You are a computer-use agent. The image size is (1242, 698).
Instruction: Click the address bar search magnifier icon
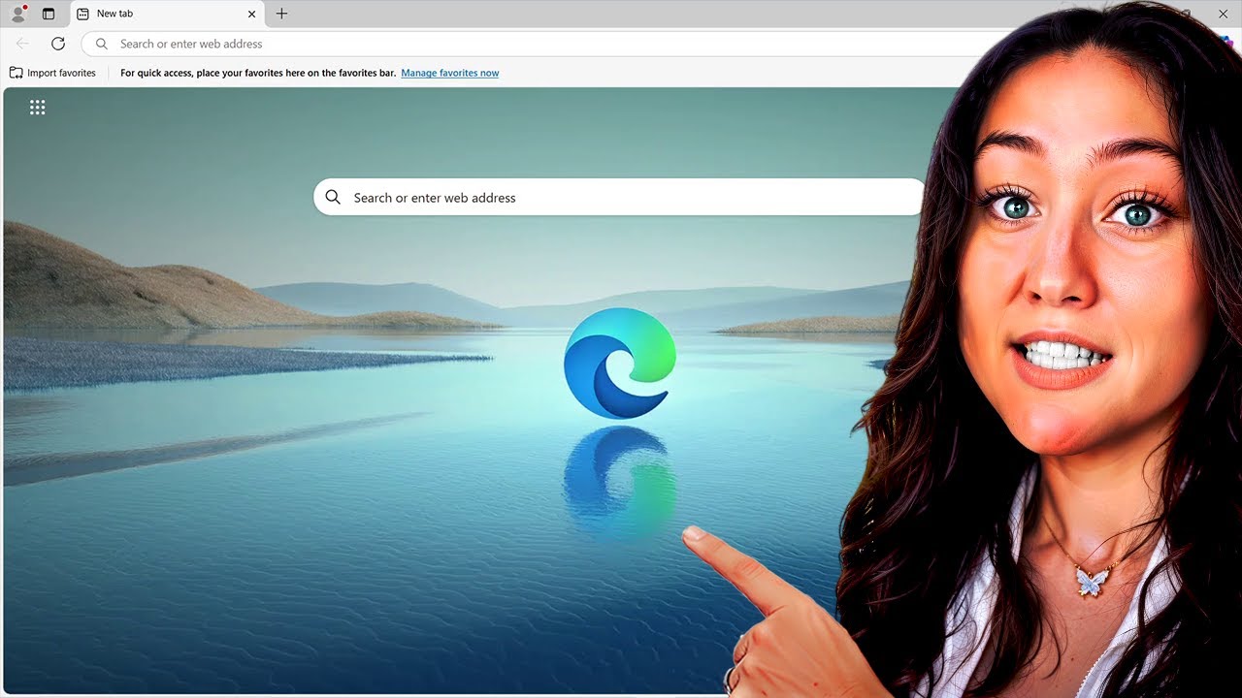point(102,44)
